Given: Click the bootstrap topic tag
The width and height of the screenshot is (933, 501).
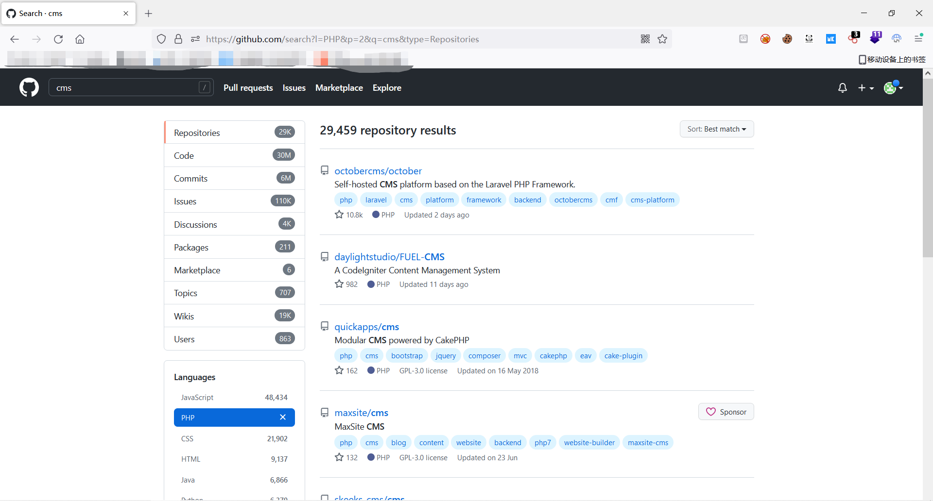Looking at the screenshot, I should pyautogui.click(x=407, y=355).
